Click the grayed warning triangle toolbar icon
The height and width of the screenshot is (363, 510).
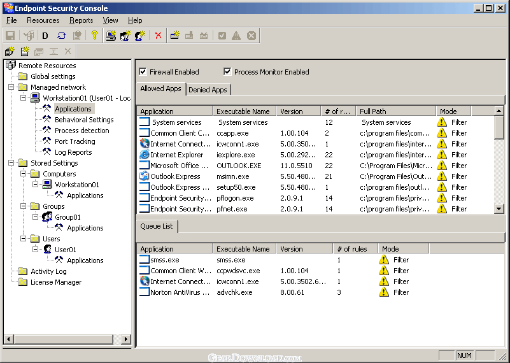(x=236, y=36)
